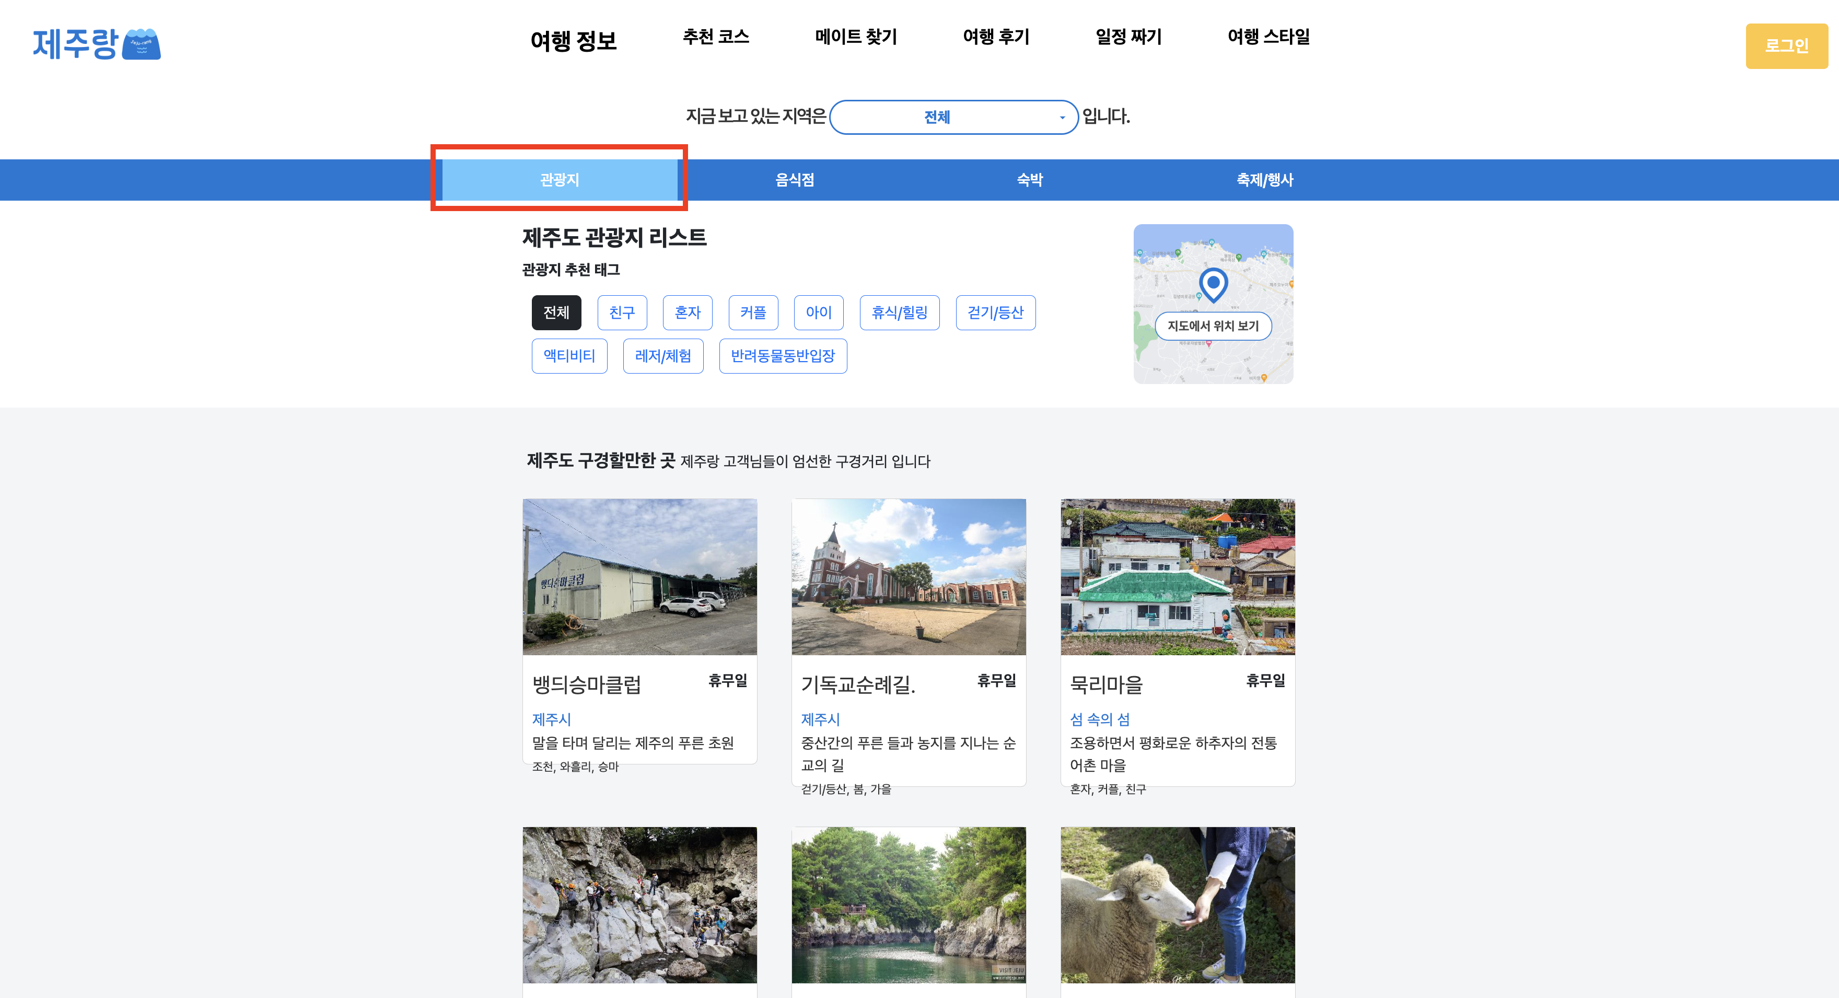Switch to the 숙박 tab
Image resolution: width=1839 pixels, height=998 pixels.
coord(1029,180)
